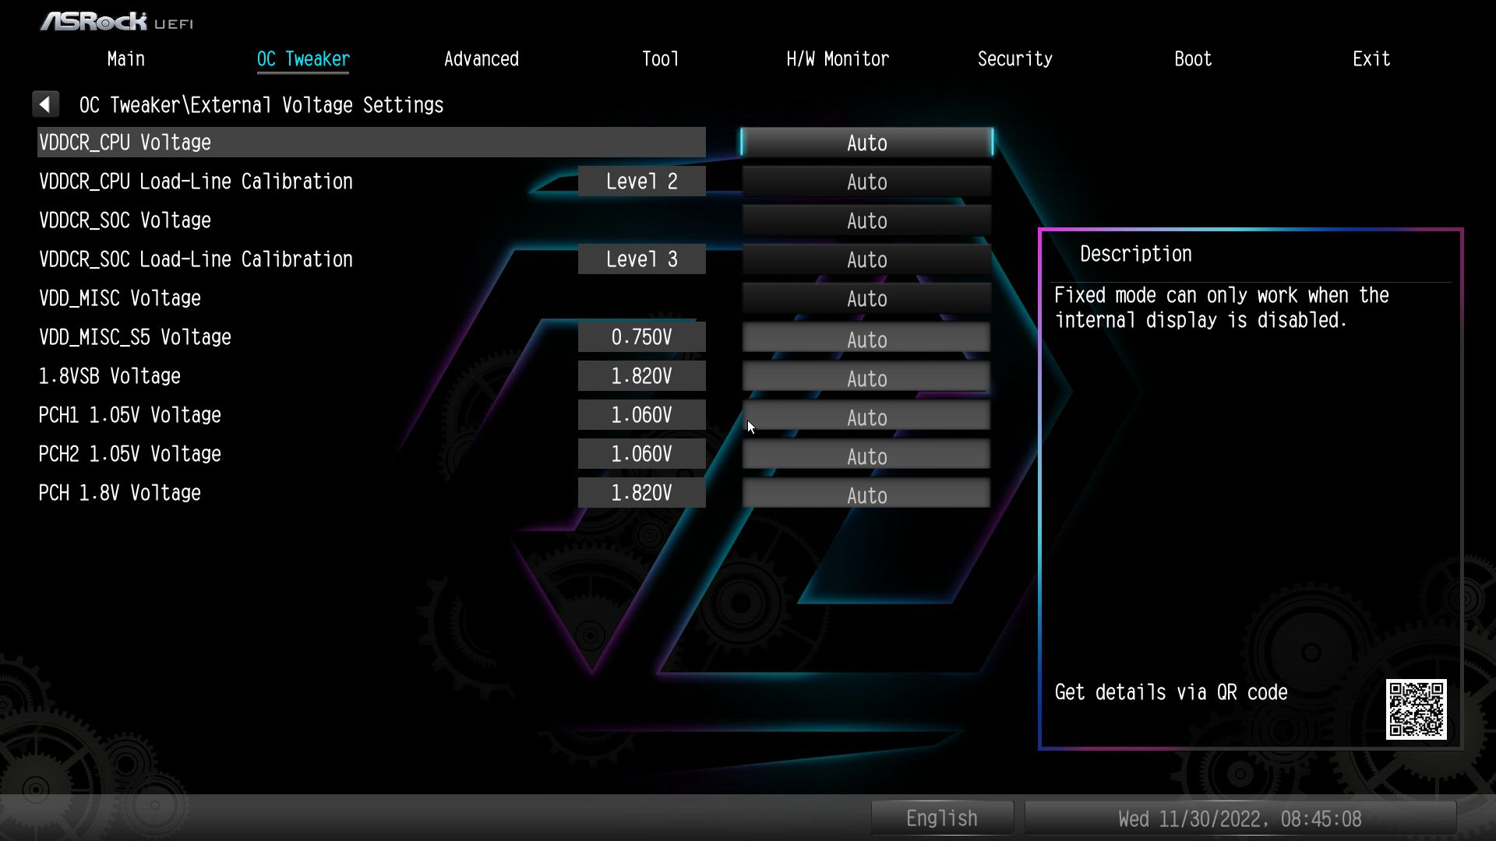
Task: Click the 1.8VSB Voltage Auto field
Action: pos(866,378)
